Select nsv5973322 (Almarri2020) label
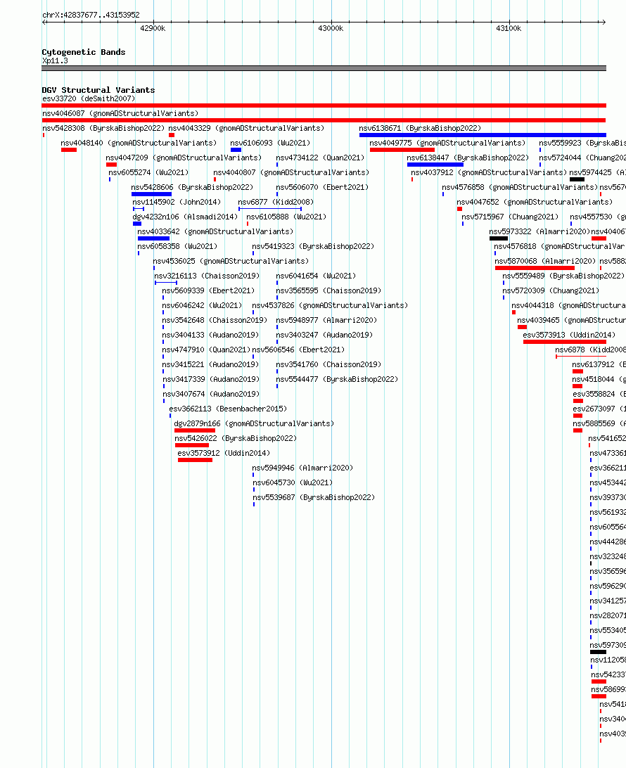 click(539, 231)
